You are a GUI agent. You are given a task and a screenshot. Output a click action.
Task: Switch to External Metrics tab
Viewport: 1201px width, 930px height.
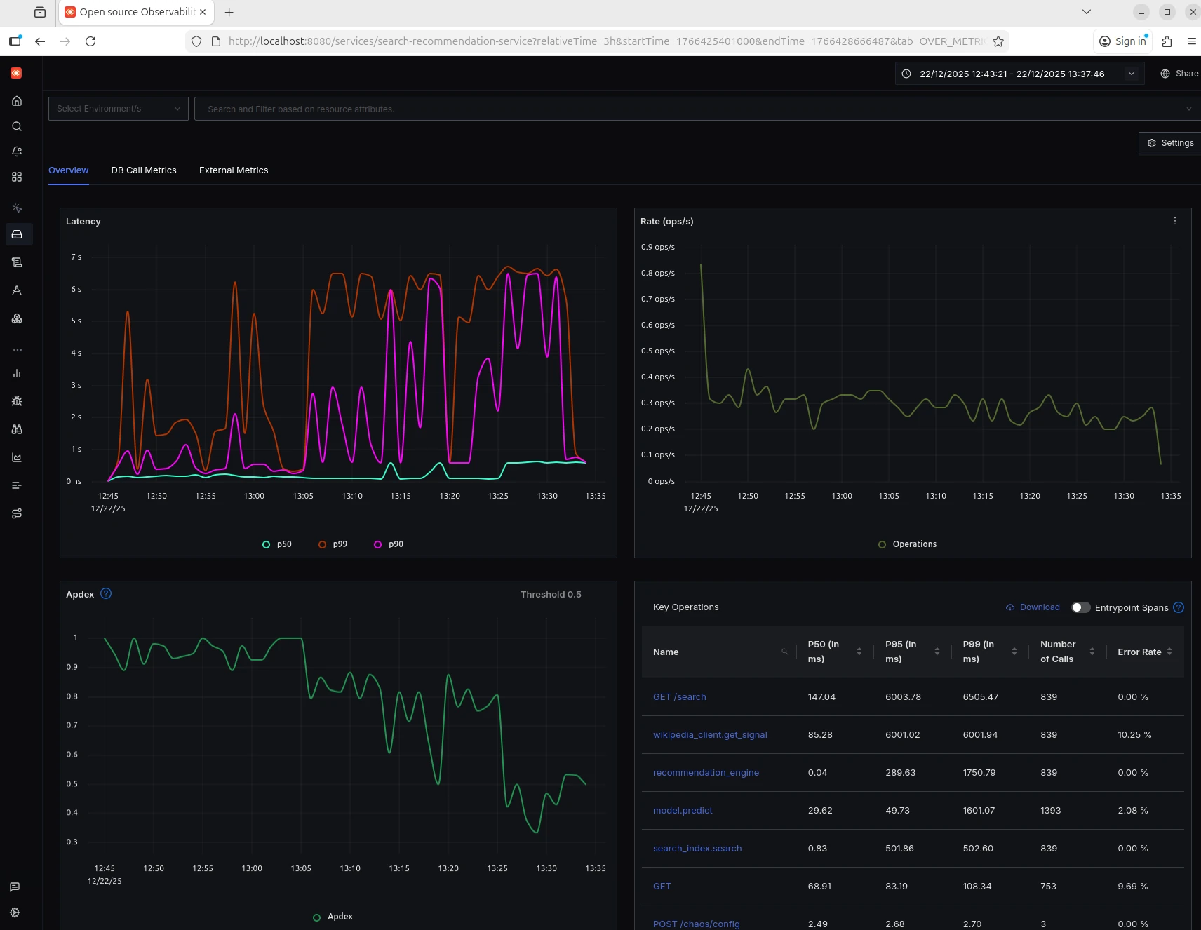click(x=234, y=170)
